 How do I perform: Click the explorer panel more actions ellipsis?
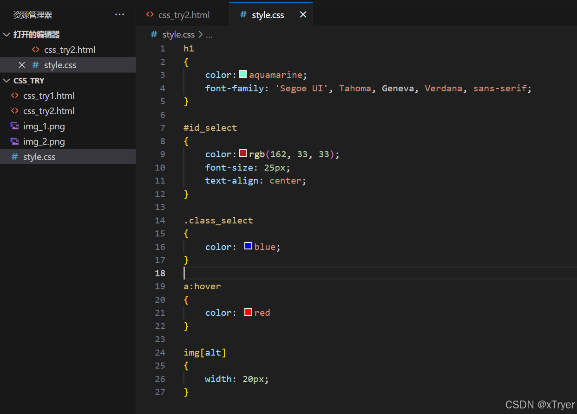[119, 15]
